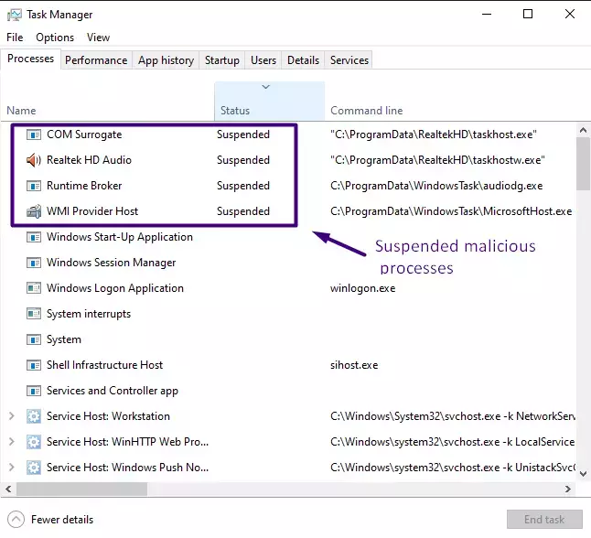Screen dimensions: 591x538
Task: Expand Service Host: Windows Push No... group
Action: point(12,468)
